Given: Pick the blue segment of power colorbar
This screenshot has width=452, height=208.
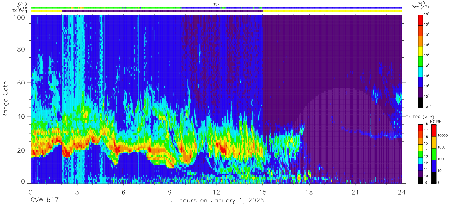Looking at the screenshot, I should coord(421,81).
